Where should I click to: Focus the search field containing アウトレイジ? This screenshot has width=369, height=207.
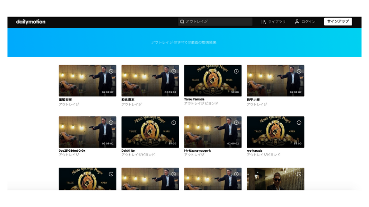point(217,22)
